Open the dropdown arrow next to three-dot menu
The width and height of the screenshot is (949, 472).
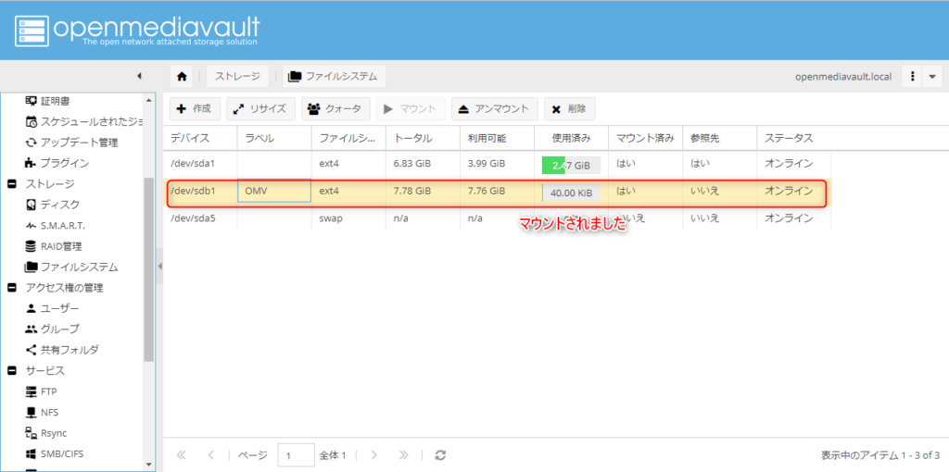point(933,77)
